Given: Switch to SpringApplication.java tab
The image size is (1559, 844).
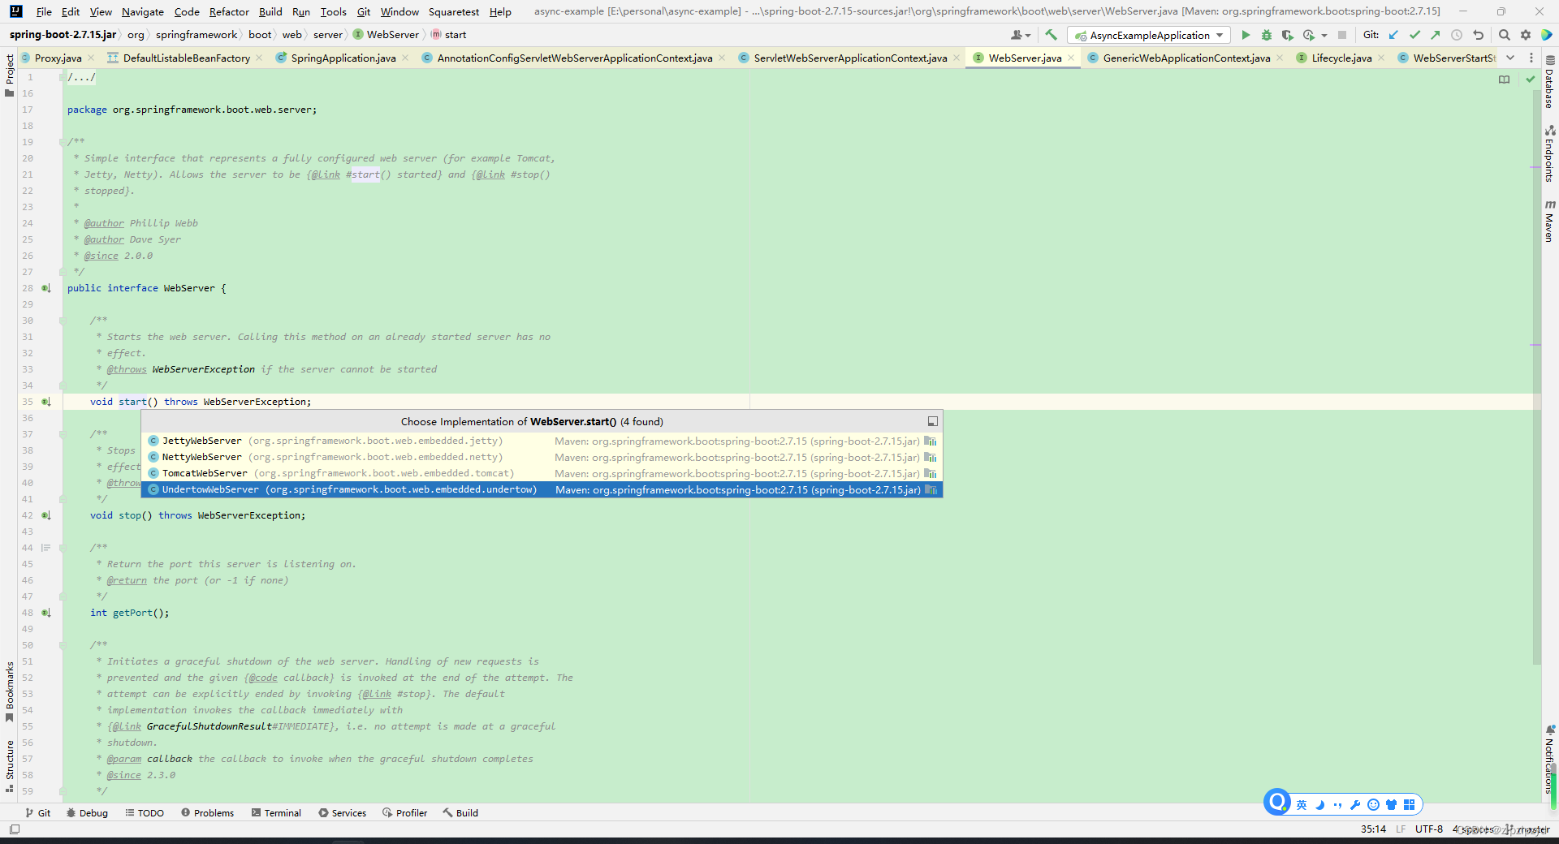Looking at the screenshot, I should click(x=343, y=58).
